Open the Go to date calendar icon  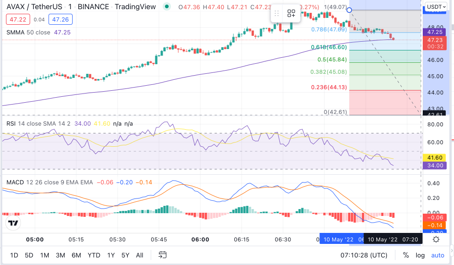pyautogui.click(x=162, y=255)
